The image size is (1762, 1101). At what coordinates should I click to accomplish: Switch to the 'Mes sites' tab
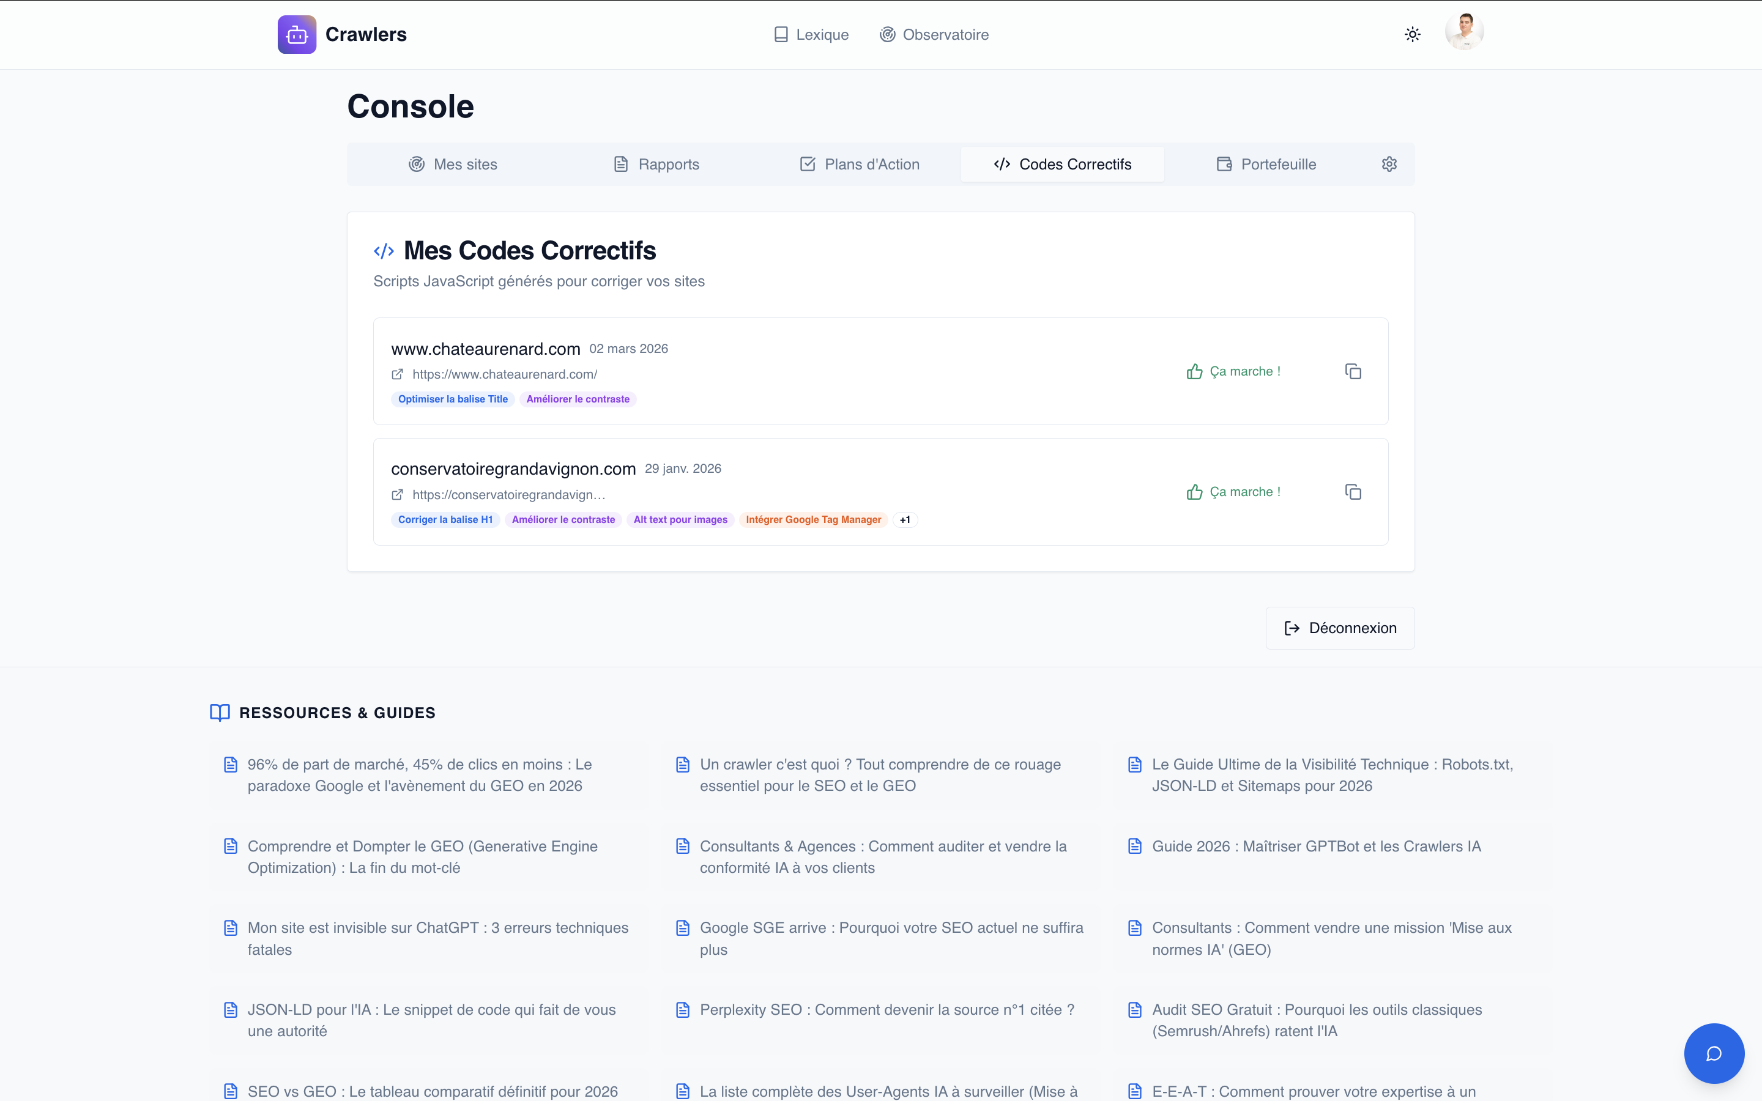coord(453,164)
